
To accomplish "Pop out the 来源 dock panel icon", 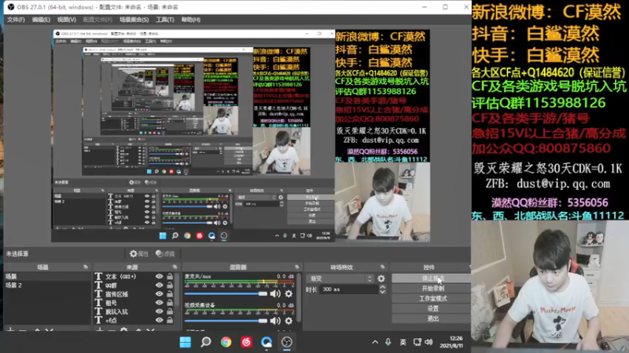I will click(x=175, y=267).
